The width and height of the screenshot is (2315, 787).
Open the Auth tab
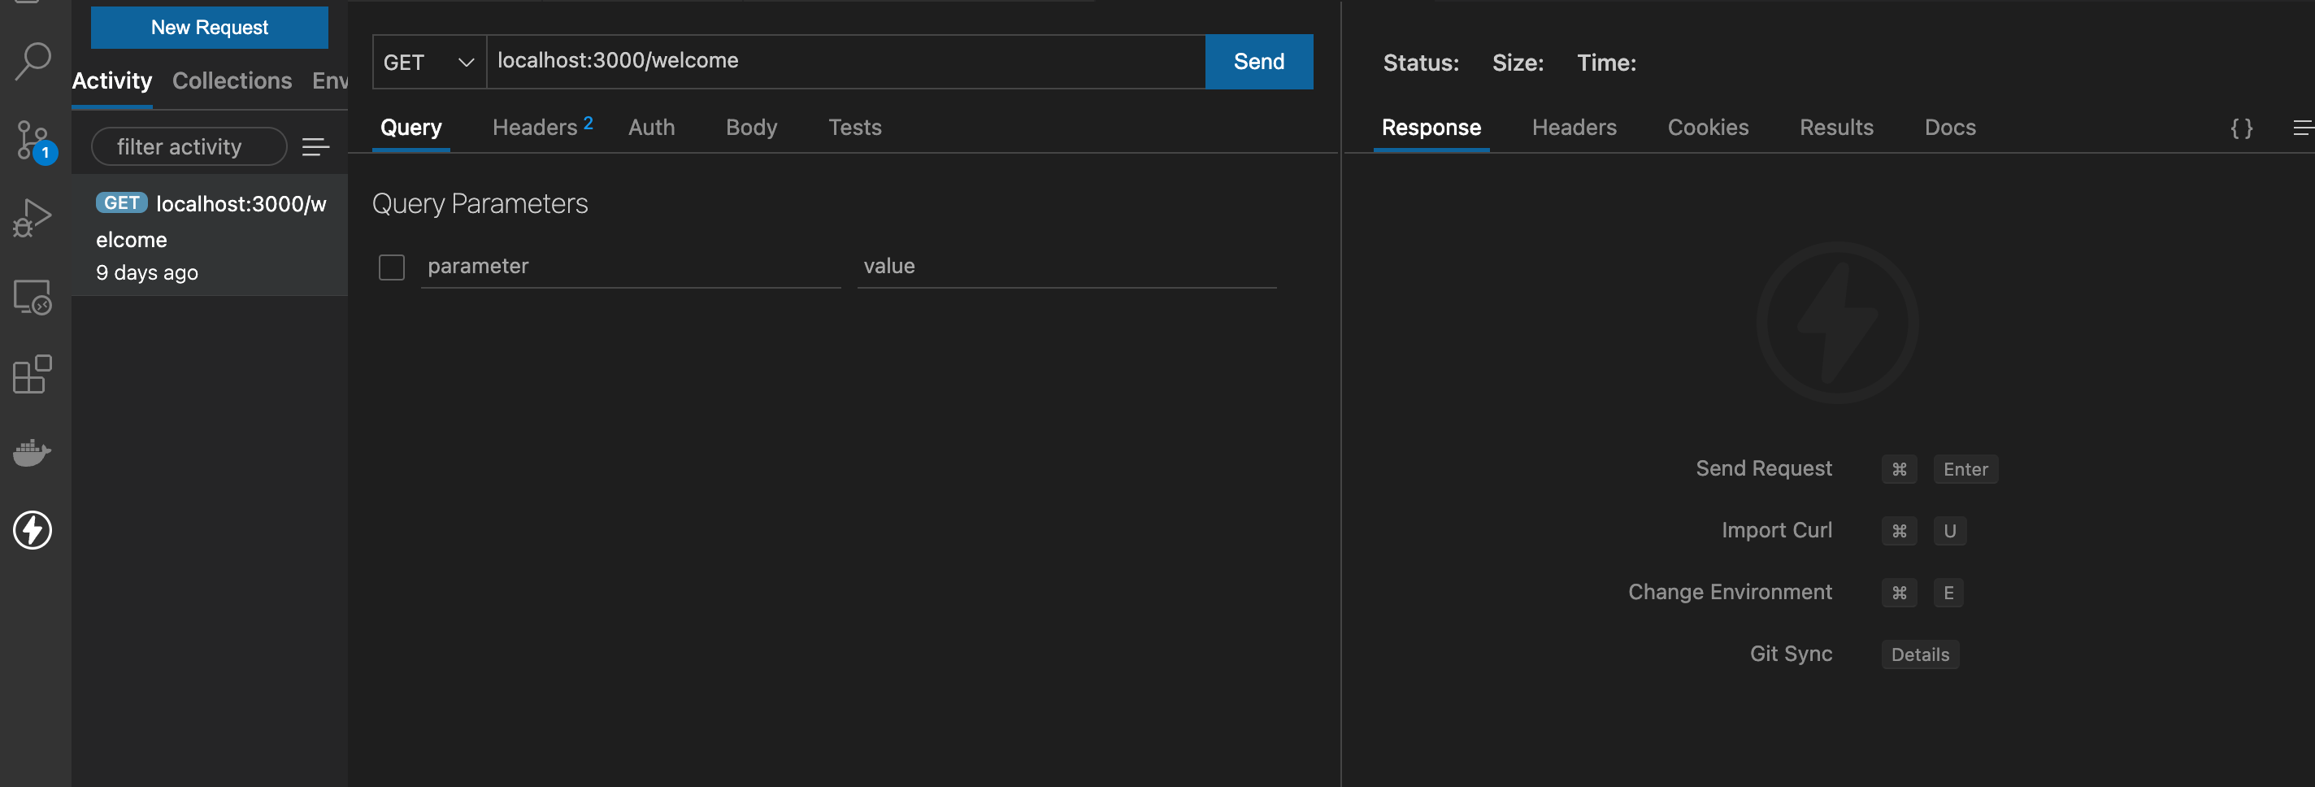click(652, 128)
